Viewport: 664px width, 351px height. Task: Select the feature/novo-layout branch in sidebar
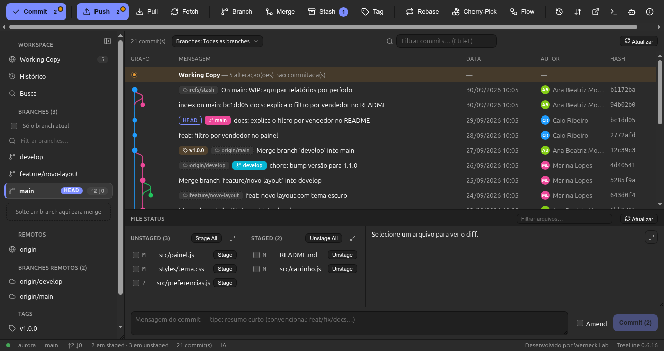point(58,174)
